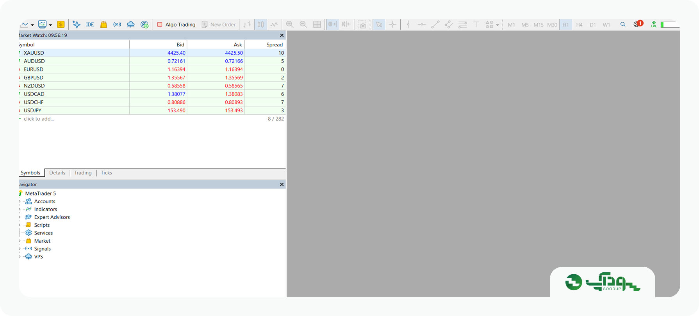This screenshot has width=699, height=316.
Task: Select the trendline drawing tool
Action: point(435,25)
